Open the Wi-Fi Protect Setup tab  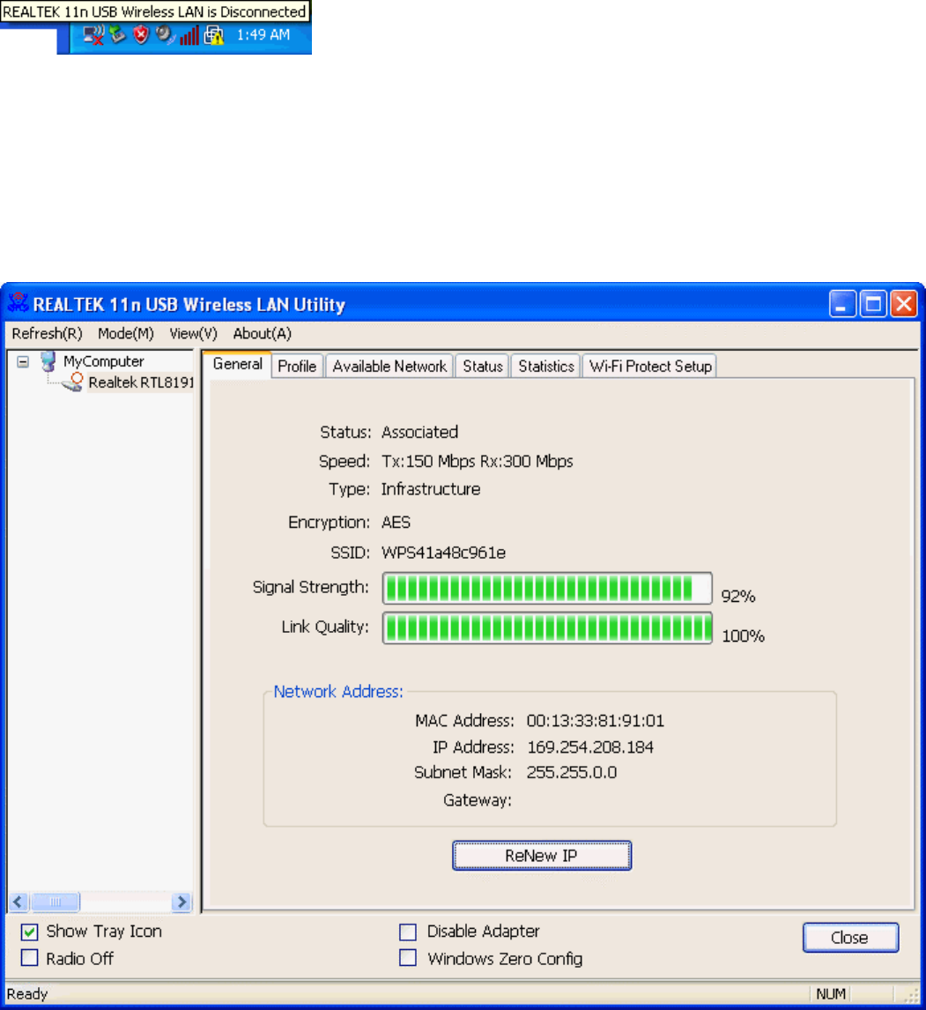(650, 366)
